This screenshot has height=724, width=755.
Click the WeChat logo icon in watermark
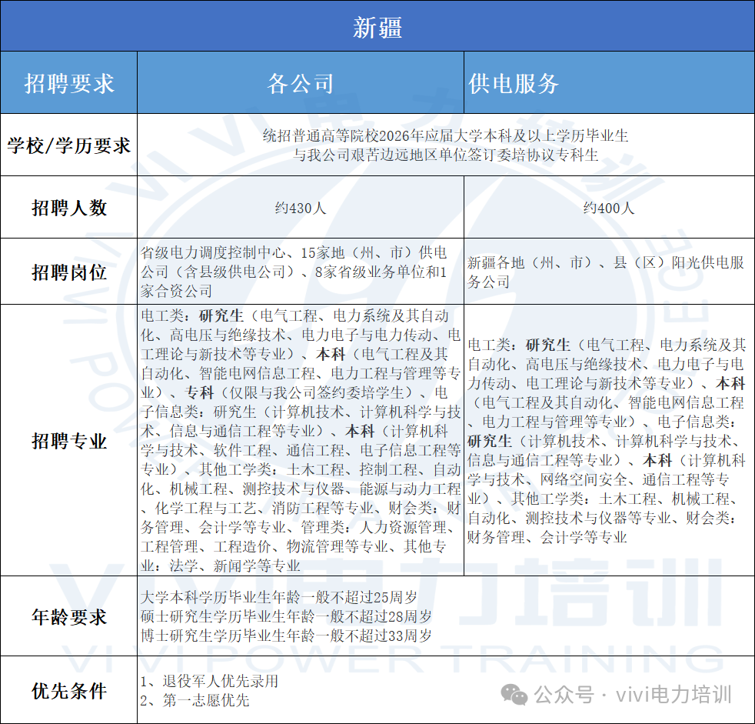tap(515, 695)
